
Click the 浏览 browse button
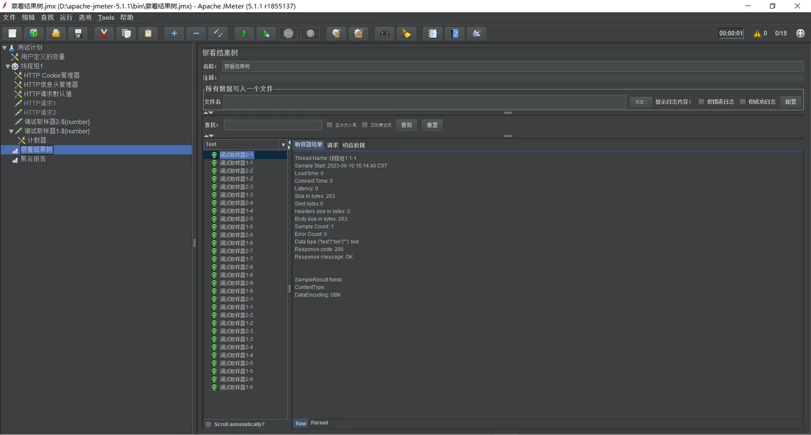(x=641, y=102)
